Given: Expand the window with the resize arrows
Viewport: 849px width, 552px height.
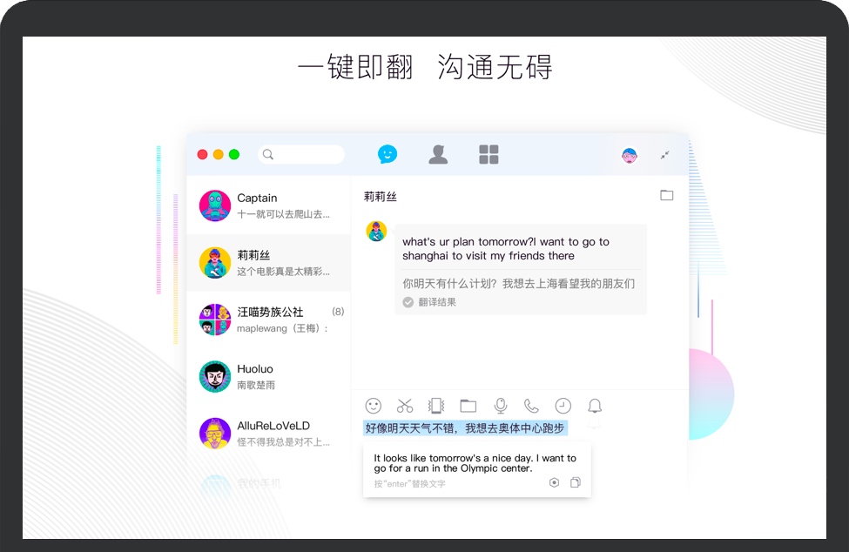Looking at the screenshot, I should tap(664, 154).
